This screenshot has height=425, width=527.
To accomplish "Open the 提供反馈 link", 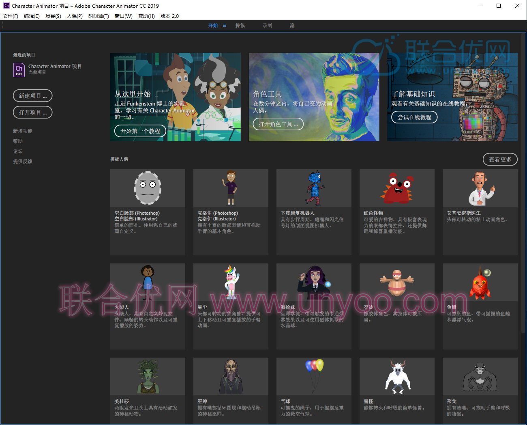I will pyautogui.click(x=23, y=162).
